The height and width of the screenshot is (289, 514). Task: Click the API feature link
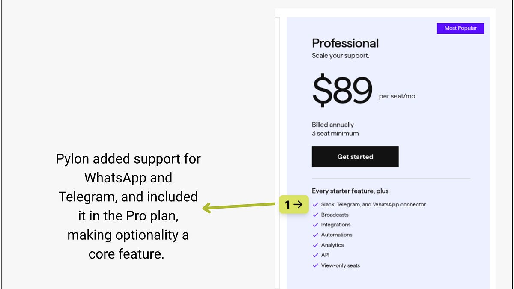pos(326,255)
